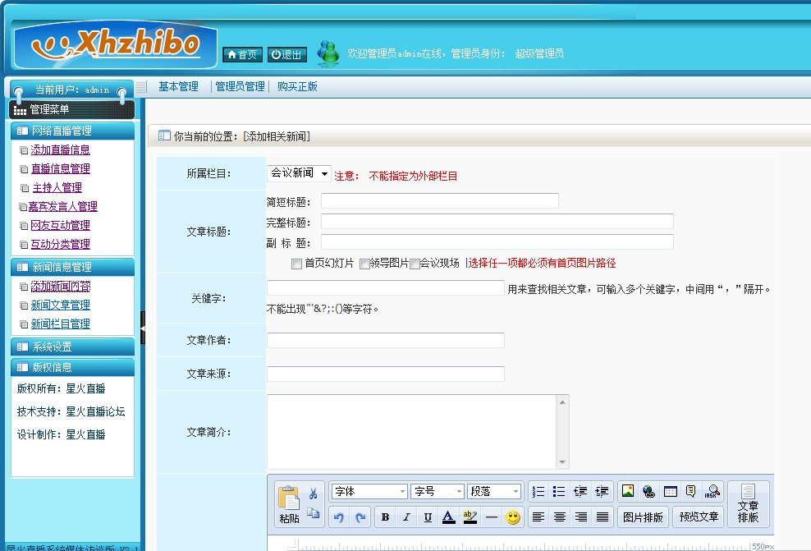The height and width of the screenshot is (551, 811).
Task: Click the Paste (粘贴) clipboard icon
Action: pos(289,504)
